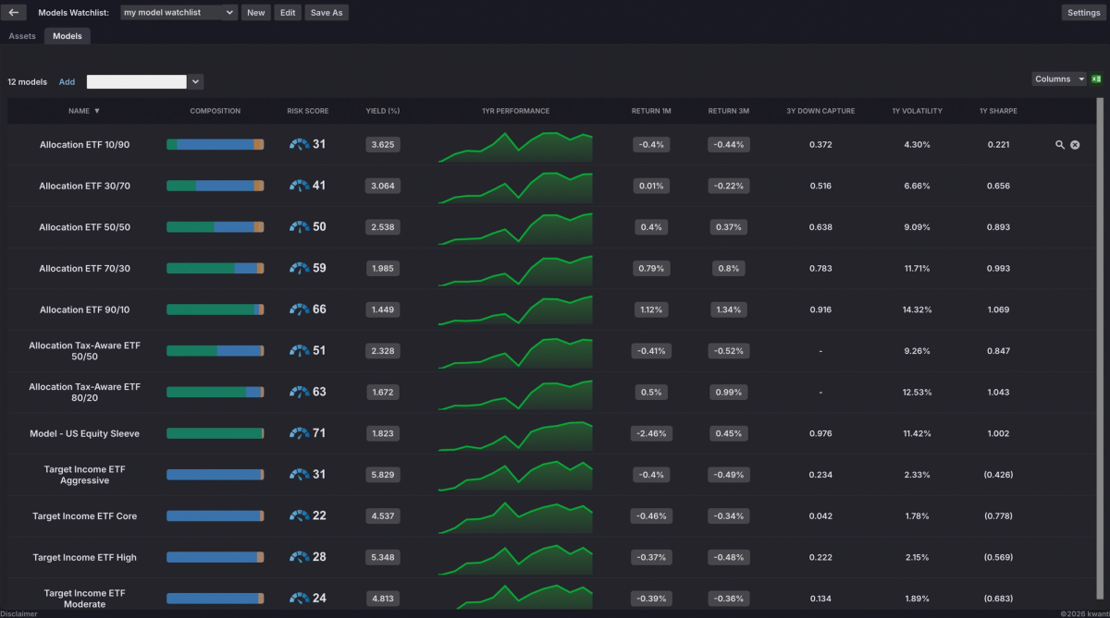Screen dimensions: 1110x618
Task: Sort by Name column header
Action: [x=84, y=111]
